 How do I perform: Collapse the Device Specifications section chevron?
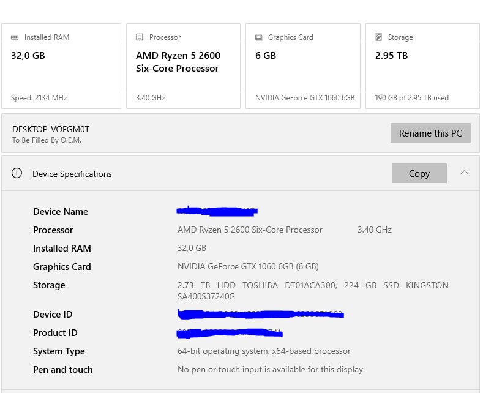pyautogui.click(x=465, y=173)
